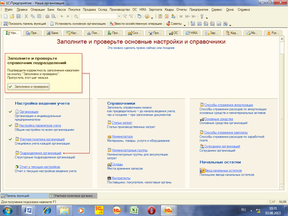Image resolution: width=288 pixels, height=216 pixels.
Task: Open Opera browser from the taskbar
Action: click(x=151, y=210)
